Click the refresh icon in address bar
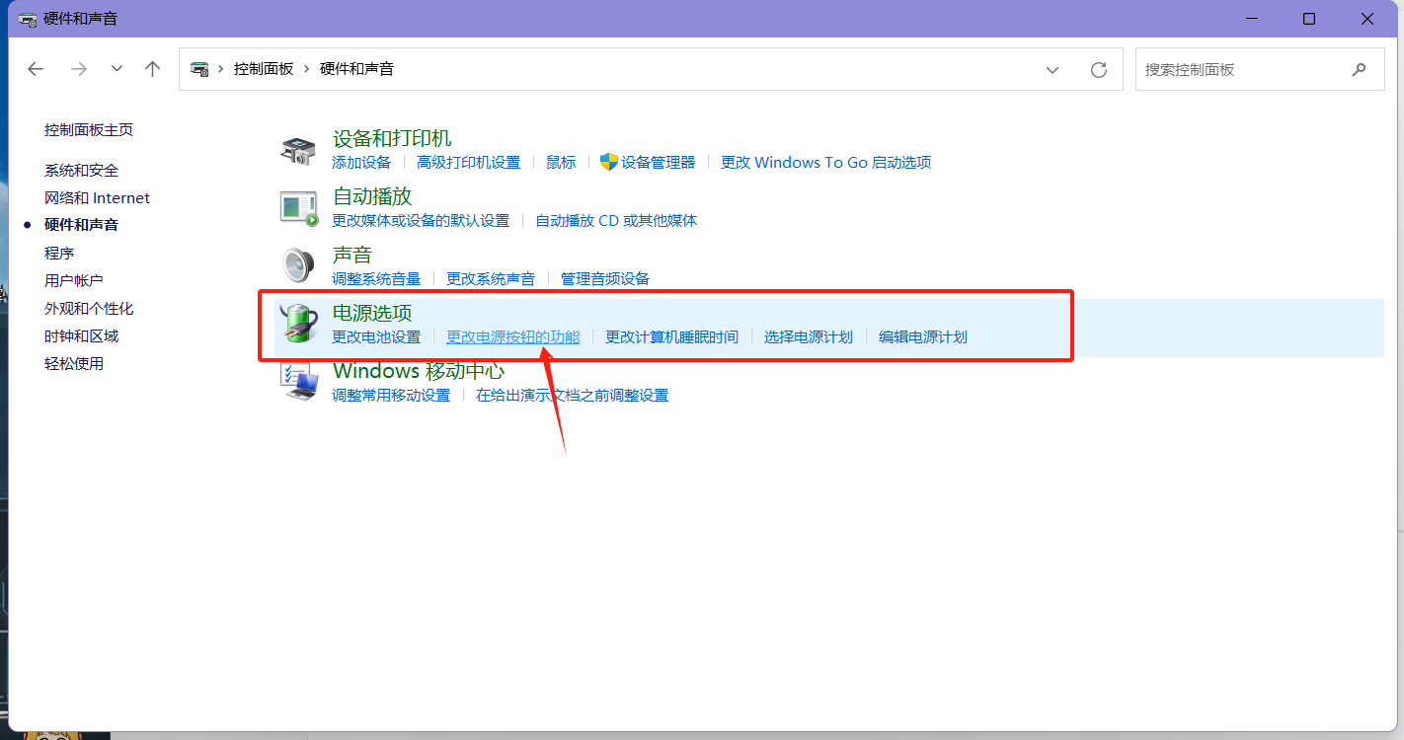 (1098, 69)
